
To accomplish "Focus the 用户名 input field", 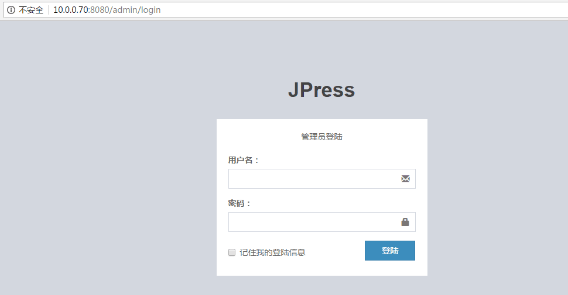I will pos(321,179).
